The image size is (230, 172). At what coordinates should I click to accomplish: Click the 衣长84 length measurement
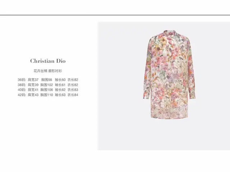click(73, 95)
